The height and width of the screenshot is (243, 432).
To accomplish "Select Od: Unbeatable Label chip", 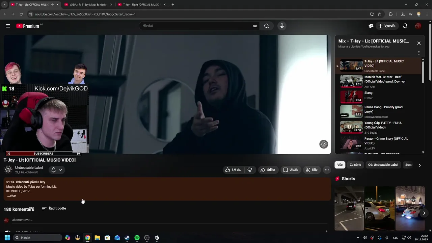I will (383, 165).
